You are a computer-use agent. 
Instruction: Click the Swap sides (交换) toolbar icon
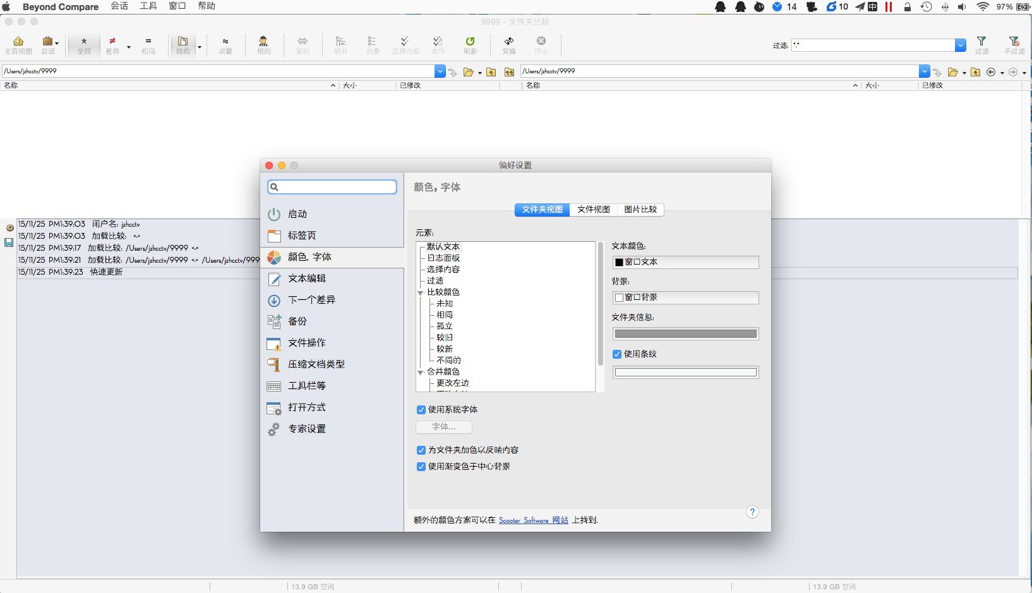pos(509,45)
